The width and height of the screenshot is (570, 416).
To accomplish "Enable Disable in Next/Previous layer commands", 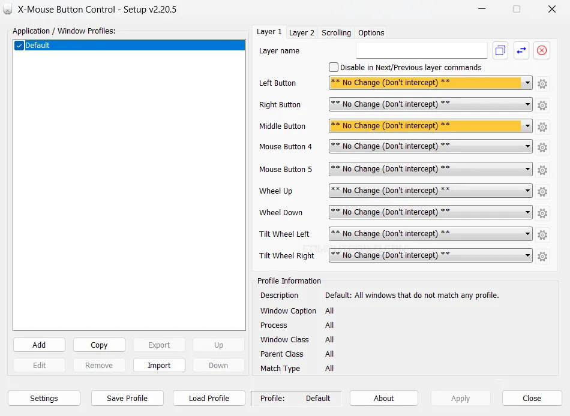I will [x=334, y=67].
